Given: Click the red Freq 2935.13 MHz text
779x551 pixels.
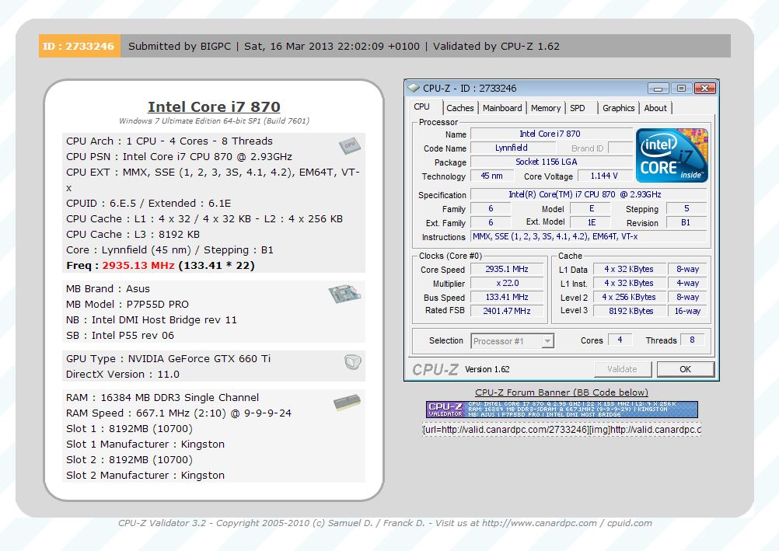Looking at the screenshot, I should coord(138,265).
